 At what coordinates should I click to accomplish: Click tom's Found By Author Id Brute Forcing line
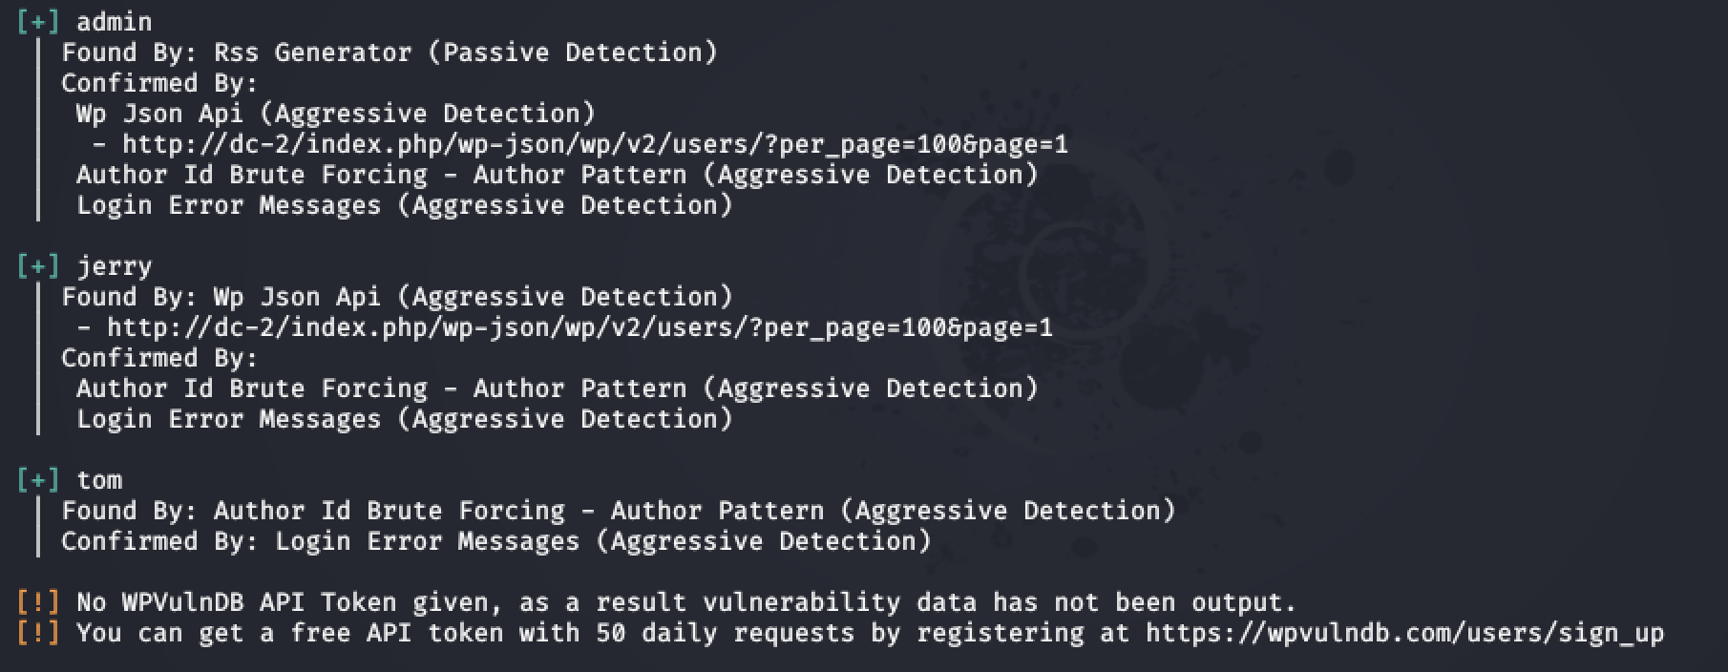618,511
